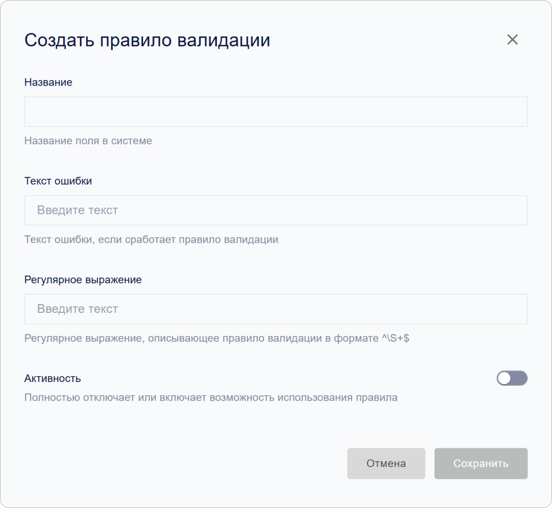Cancel creating the validation rule
This screenshot has width=552, height=508.
386,463
